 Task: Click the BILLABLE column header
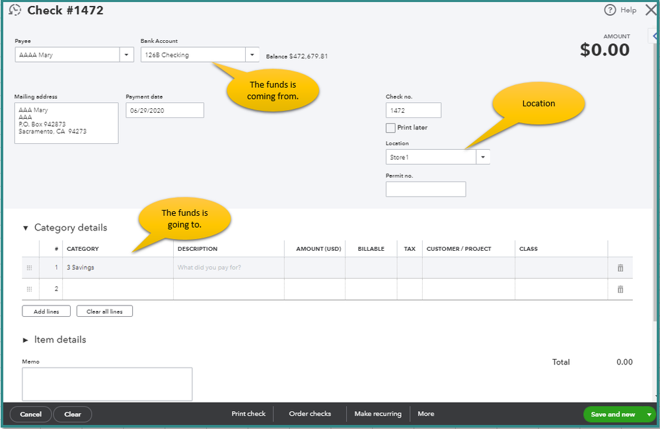click(371, 249)
